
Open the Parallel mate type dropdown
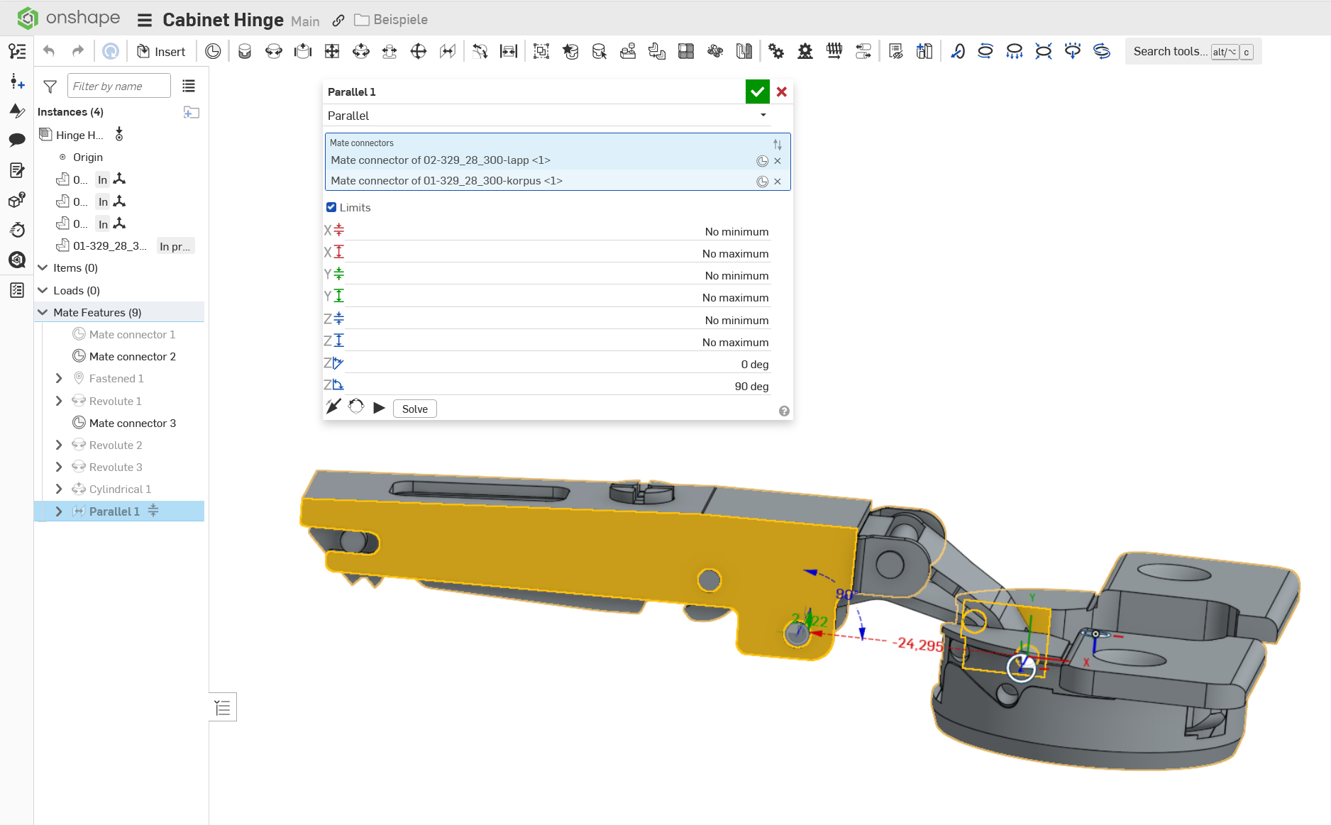coord(763,115)
